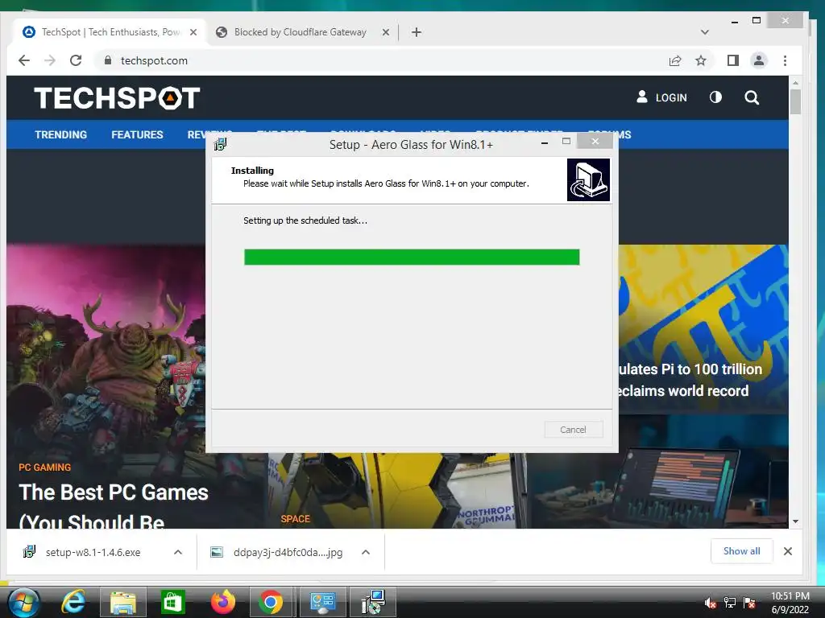Close the downloads bar
This screenshot has width=825, height=618.
coord(788,551)
